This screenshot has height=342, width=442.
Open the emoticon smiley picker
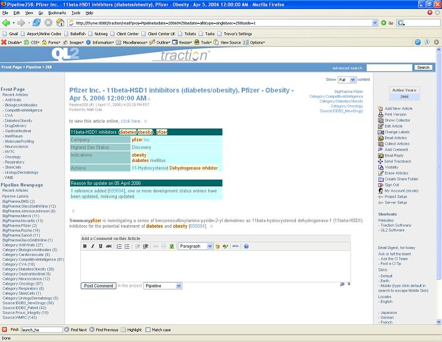coord(217,246)
